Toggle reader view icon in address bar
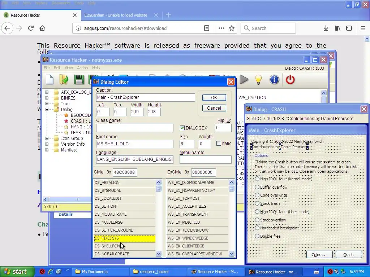This screenshot has height=277, width=370. 206,28
